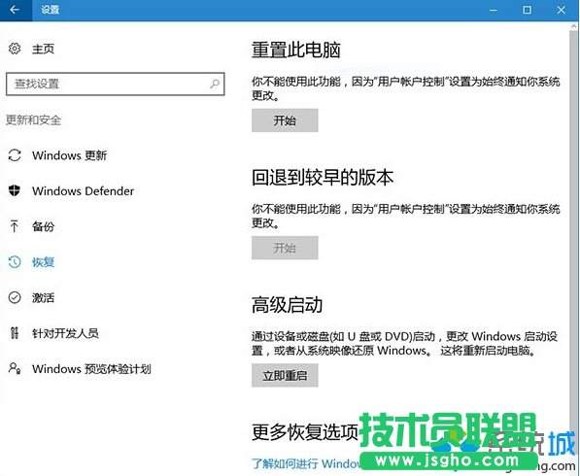Click the 激活 checkmark circle icon

click(15, 297)
